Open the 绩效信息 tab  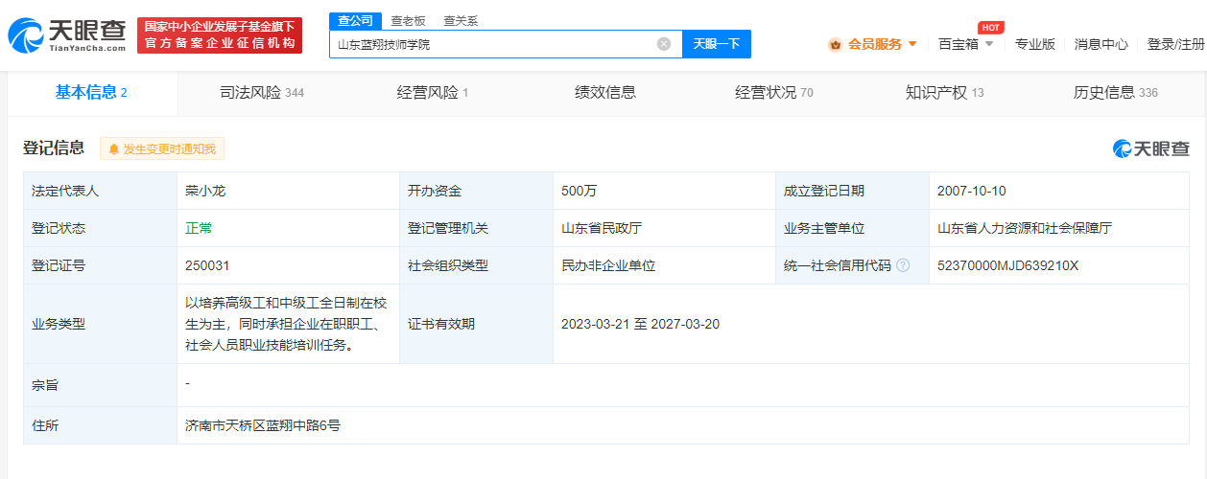coord(605,93)
